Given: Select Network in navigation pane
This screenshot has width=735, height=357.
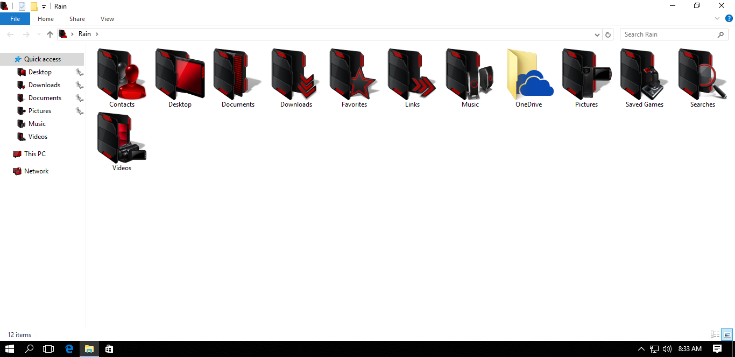Looking at the screenshot, I should pyautogui.click(x=36, y=171).
